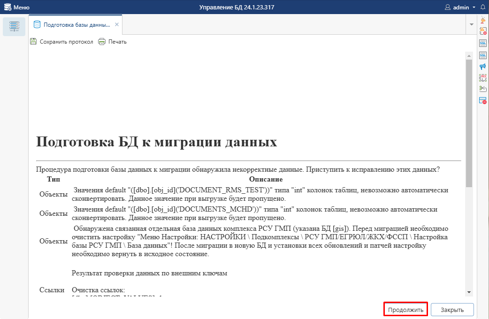
Task: Click Результат проверки данных по внешним ключам
Action: coord(149,273)
